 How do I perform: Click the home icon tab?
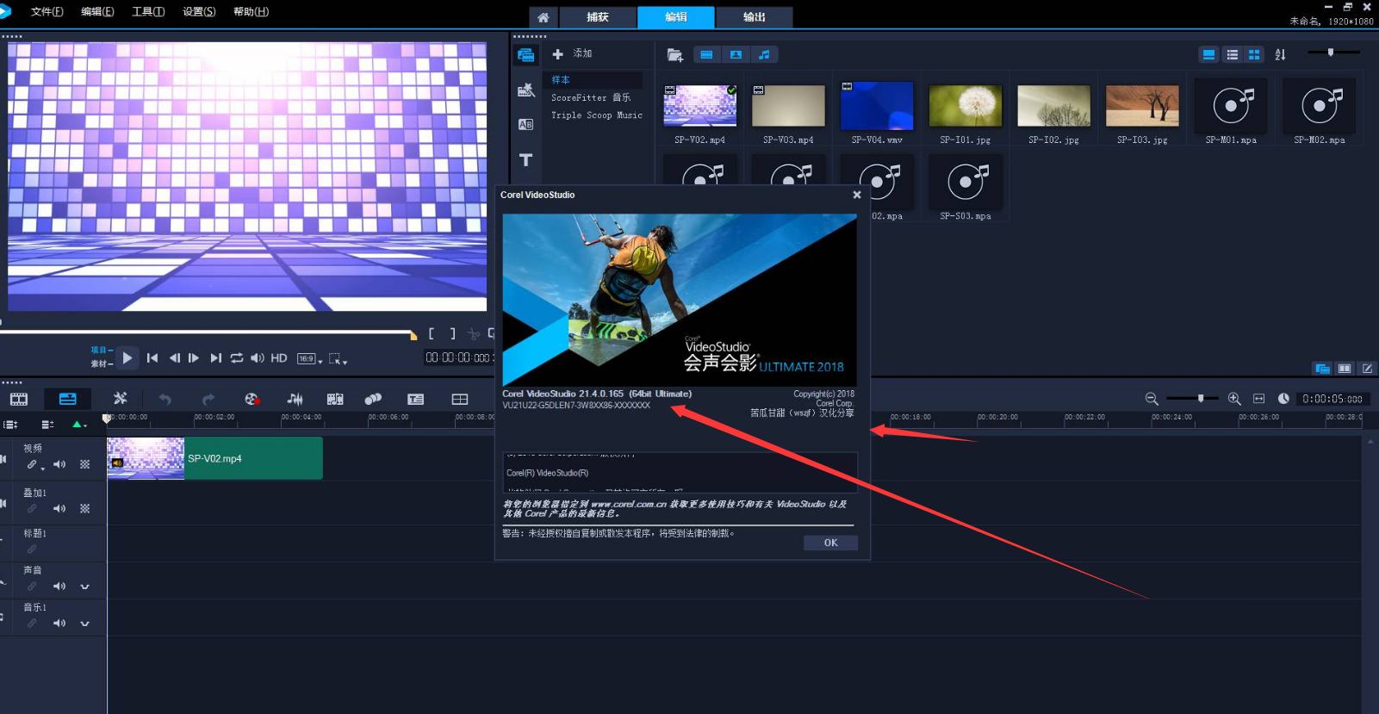click(x=543, y=17)
